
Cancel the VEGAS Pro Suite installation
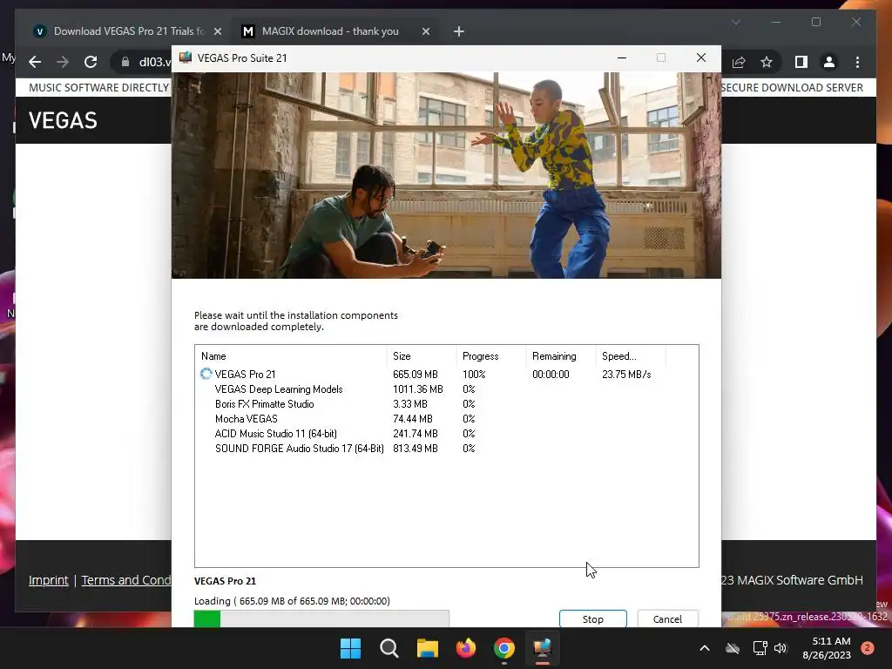click(x=667, y=619)
